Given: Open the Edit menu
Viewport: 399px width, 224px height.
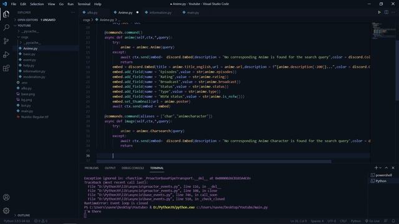Looking at the screenshot, I should point(23,4).
